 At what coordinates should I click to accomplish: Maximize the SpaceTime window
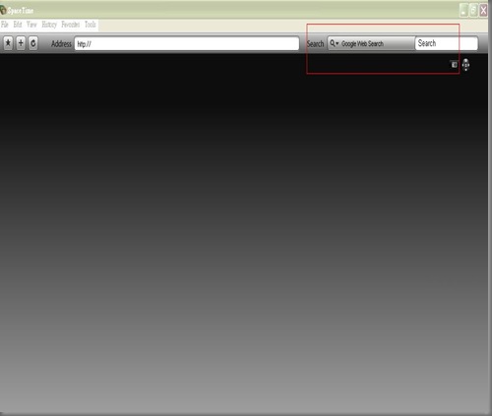click(x=473, y=11)
